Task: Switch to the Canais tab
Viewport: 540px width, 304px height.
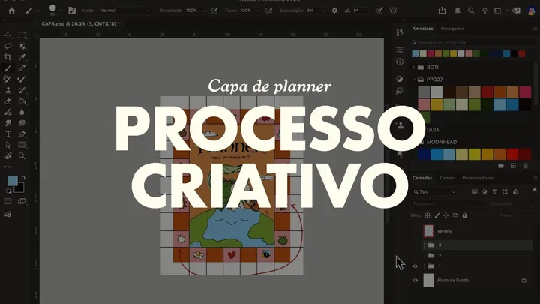Action: [x=447, y=178]
